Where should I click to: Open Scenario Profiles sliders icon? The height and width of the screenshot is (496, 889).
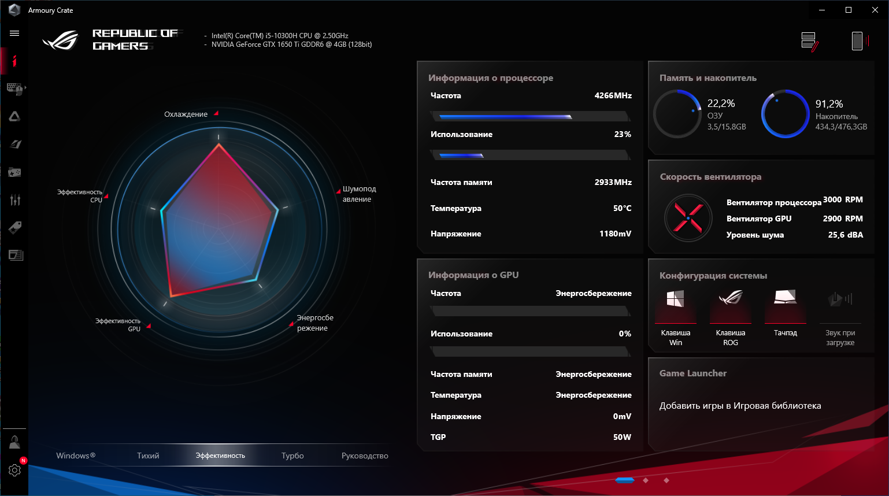15,200
